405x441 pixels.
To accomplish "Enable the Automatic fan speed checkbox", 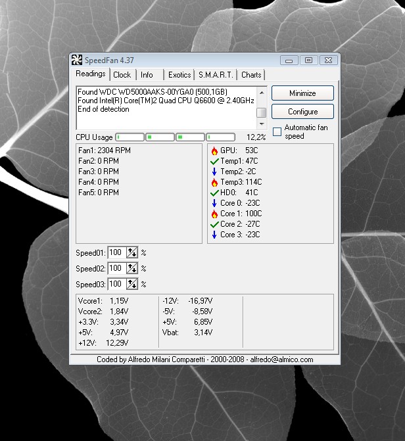I will [x=277, y=131].
